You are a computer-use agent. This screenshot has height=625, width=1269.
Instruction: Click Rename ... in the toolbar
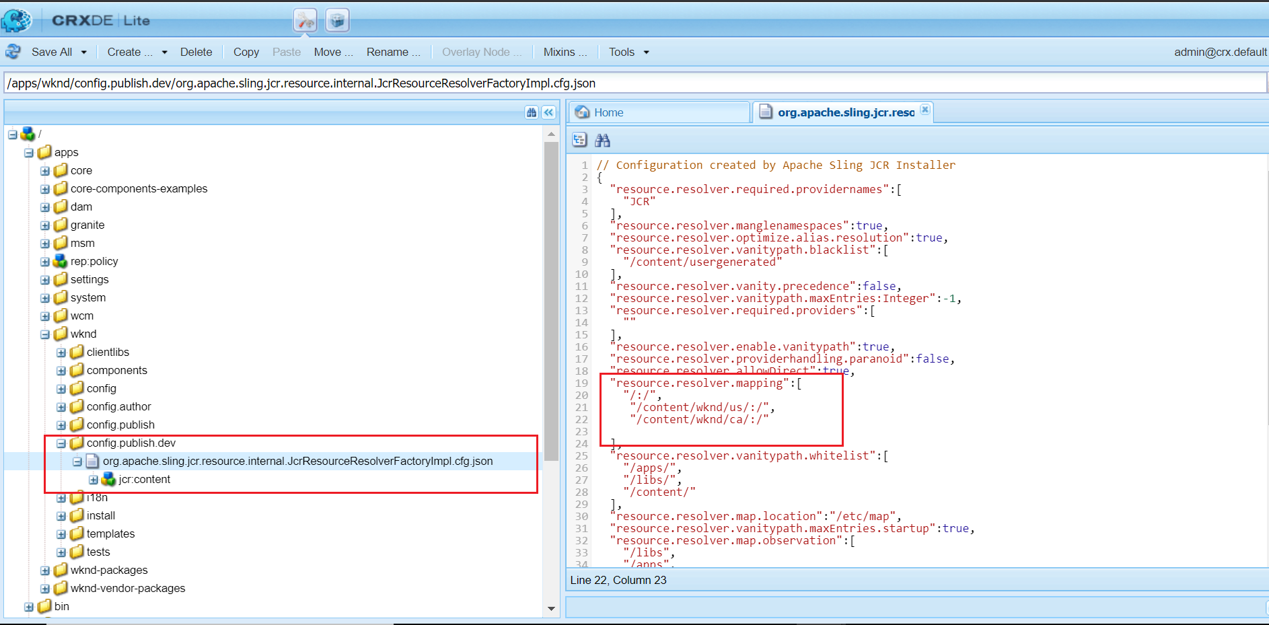(394, 52)
